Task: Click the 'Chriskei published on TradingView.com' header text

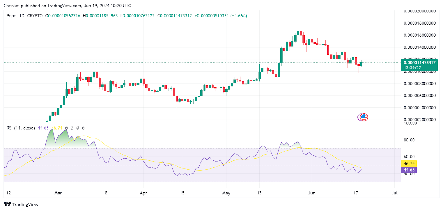Action: tap(43, 6)
